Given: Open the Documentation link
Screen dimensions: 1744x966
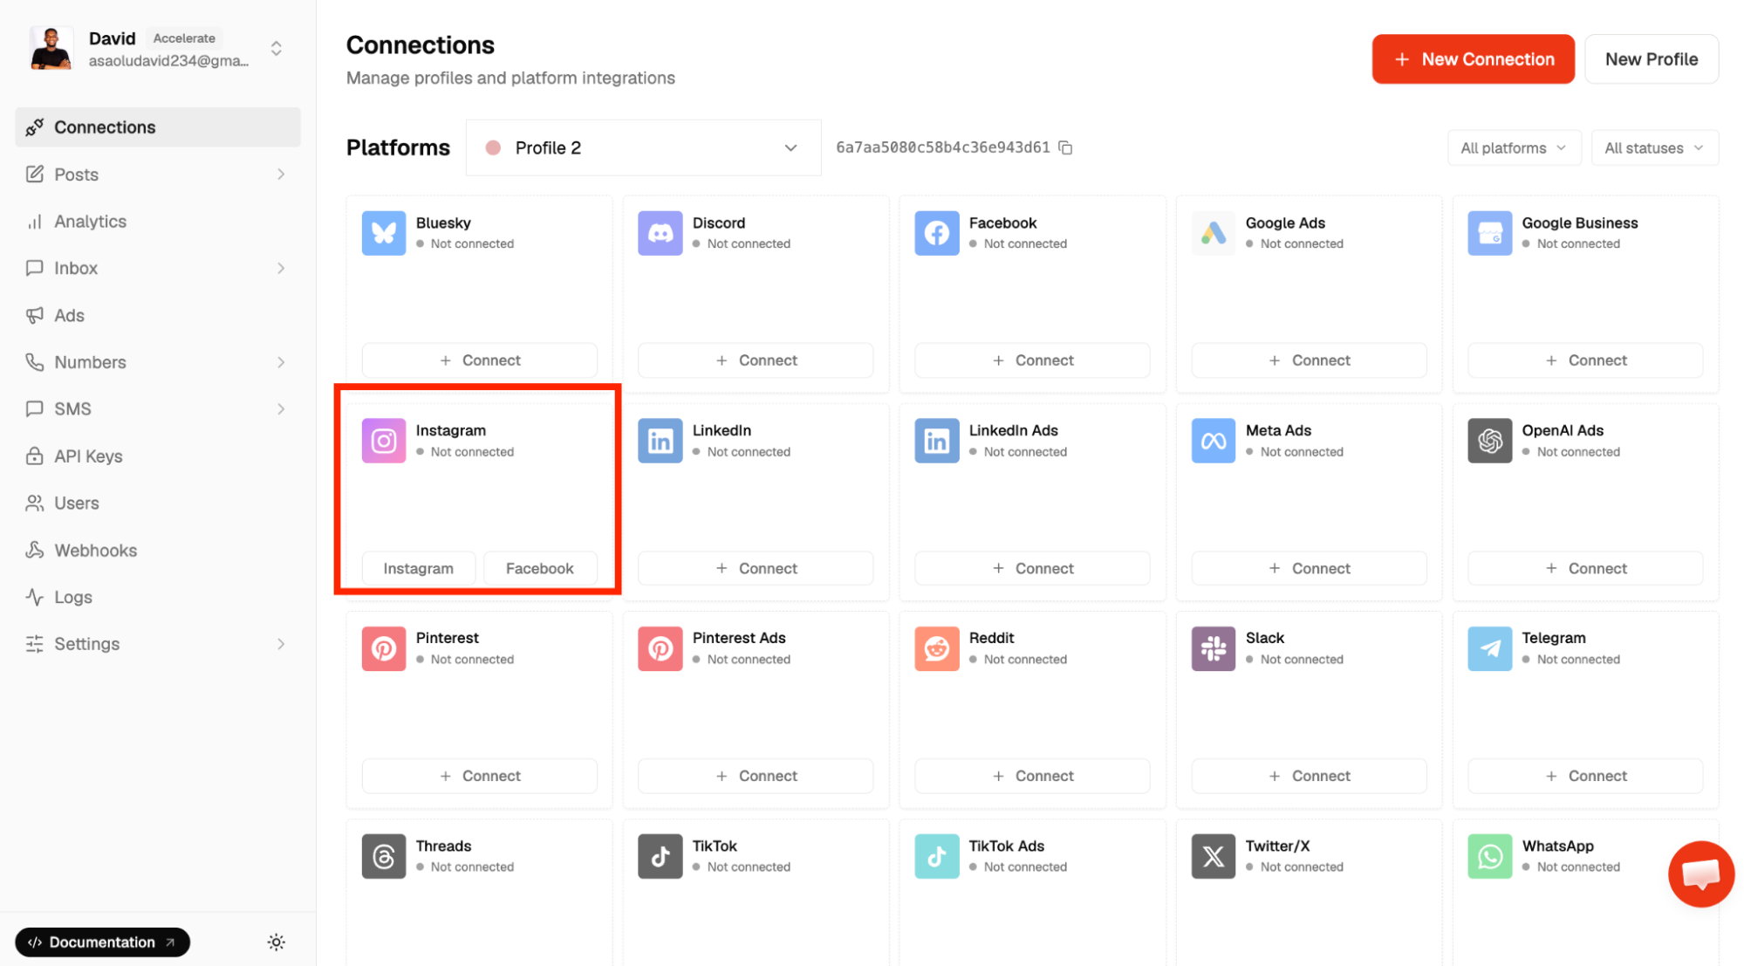Looking at the screenshot, I should (x=102, y=942).
